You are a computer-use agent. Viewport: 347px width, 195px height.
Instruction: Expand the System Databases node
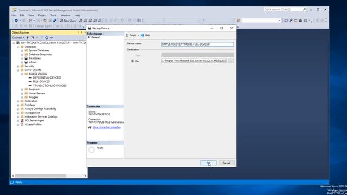22,50
